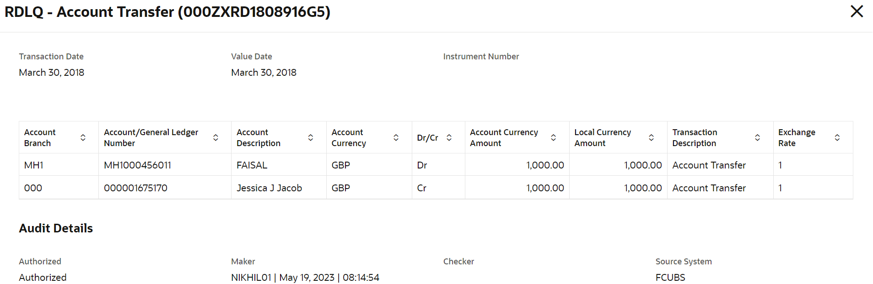873x284 pixels.
Task: Sort by Account Currency Amount icon
Action: [x=553, y=137]
